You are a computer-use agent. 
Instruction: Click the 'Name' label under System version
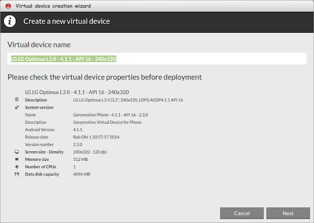[30, 115]
